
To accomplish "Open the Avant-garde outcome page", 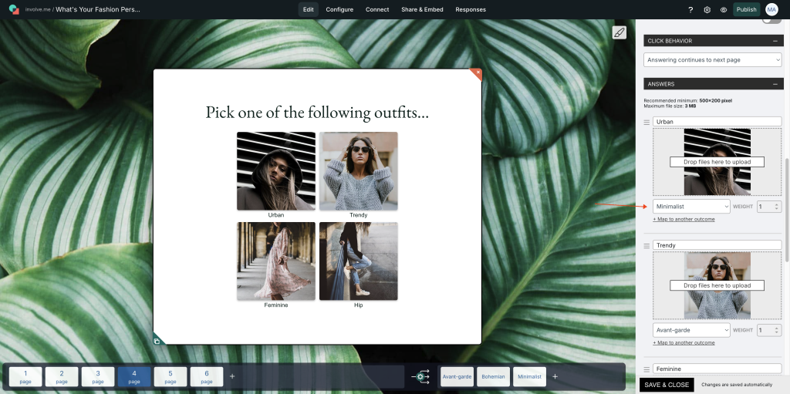I will (457, 376).
